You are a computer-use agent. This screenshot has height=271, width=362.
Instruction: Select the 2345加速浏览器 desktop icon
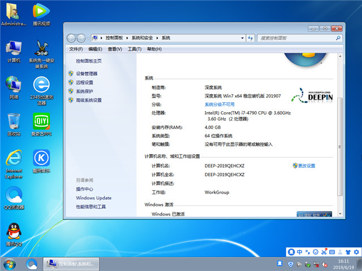pyautogui.click(x=41, y=91)
